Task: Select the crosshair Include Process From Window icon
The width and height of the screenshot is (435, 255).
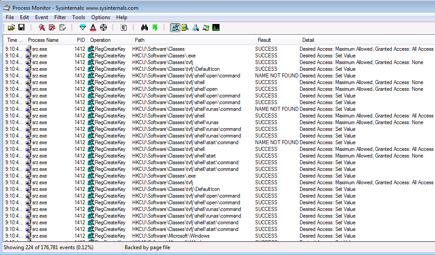Action: tap(103, 28)
